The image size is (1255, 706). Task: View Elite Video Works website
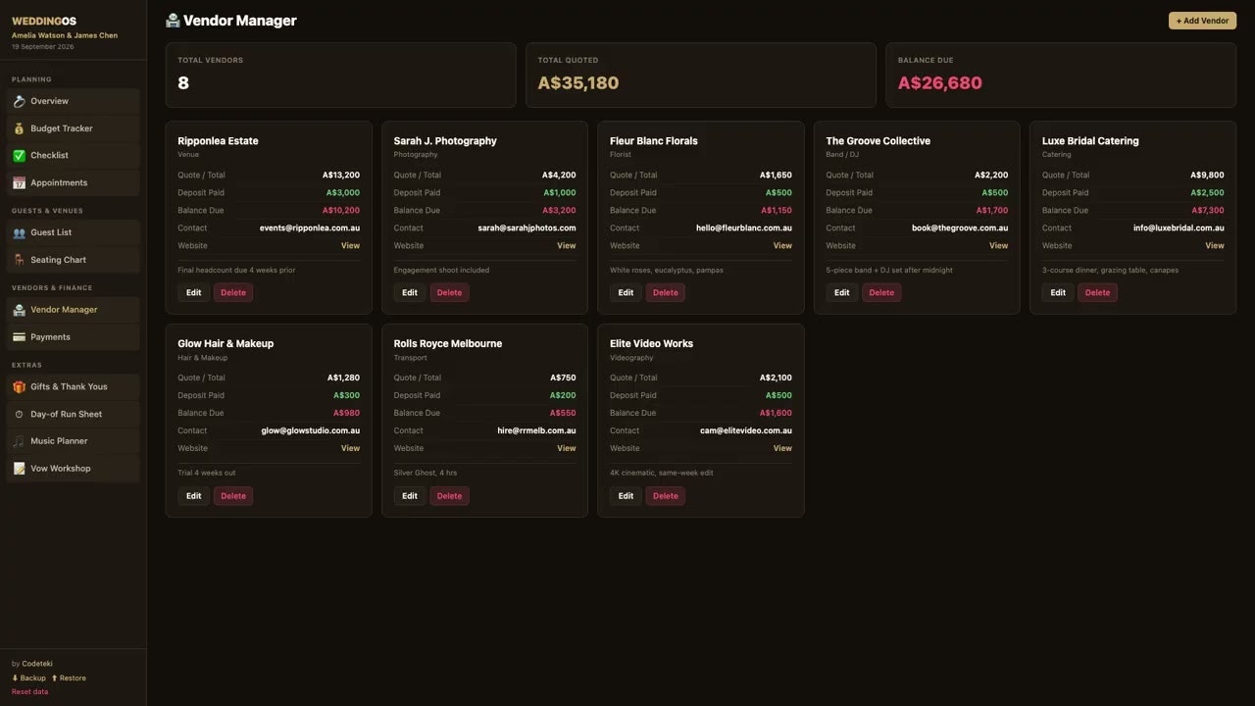782,448
